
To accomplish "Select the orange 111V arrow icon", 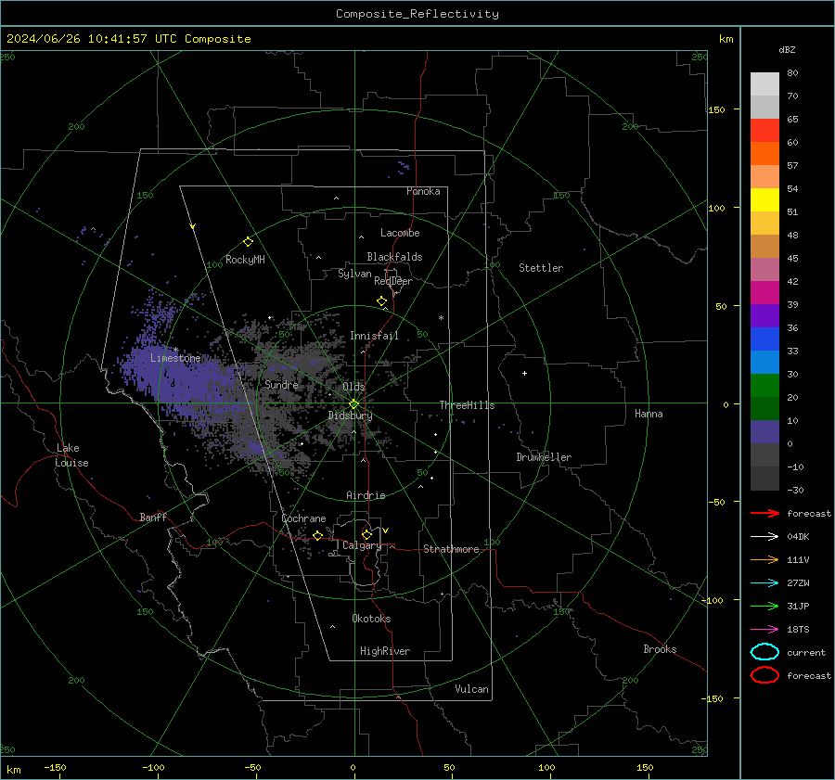I will 764,559.
